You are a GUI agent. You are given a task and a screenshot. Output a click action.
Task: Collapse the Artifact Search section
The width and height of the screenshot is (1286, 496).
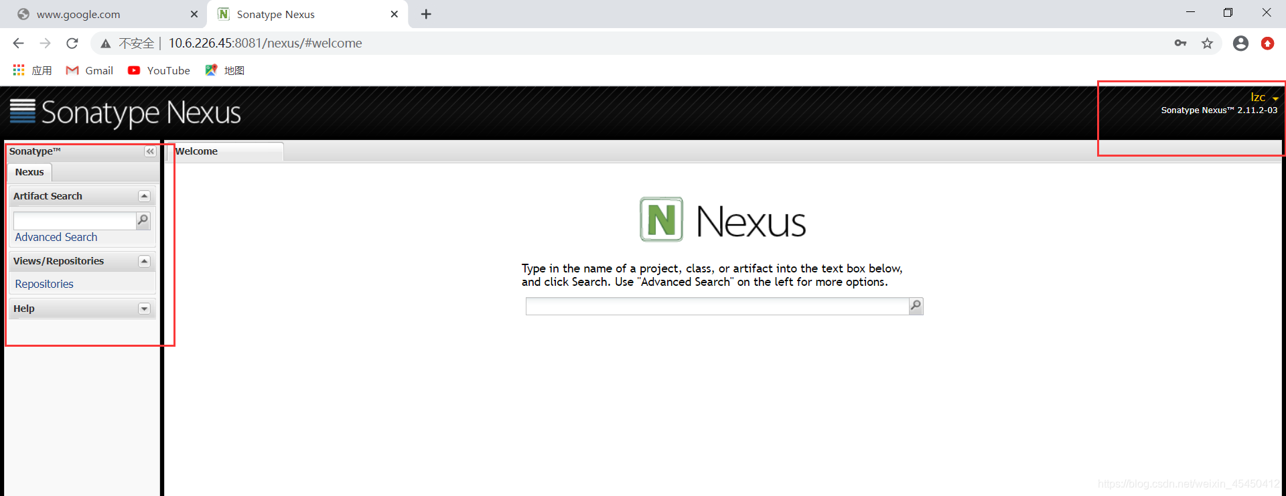(144, 196)
